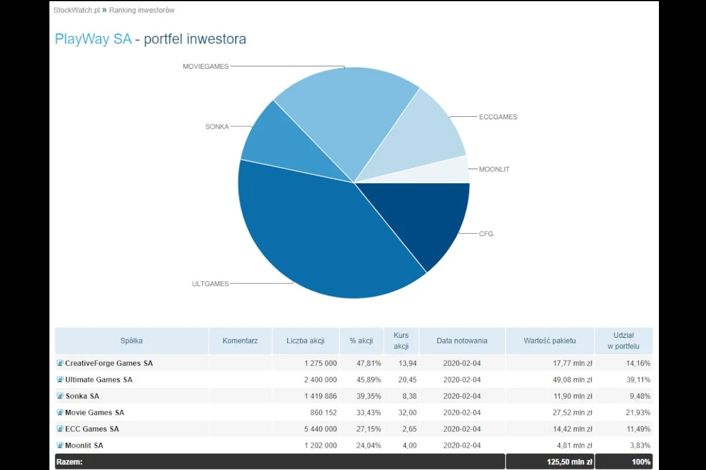Click the icon beside ECC Games SA

[x=60, y=429]
